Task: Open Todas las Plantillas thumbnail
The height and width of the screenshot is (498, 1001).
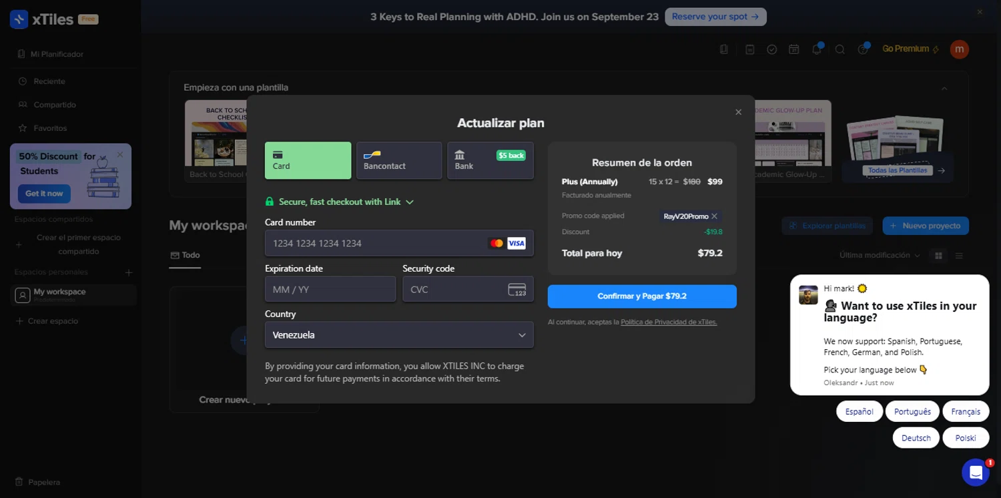Action: point(898,149)
